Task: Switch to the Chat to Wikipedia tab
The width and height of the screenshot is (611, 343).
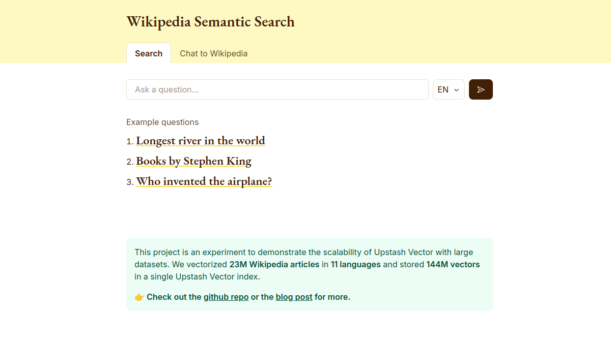Action: coord(214,53)
